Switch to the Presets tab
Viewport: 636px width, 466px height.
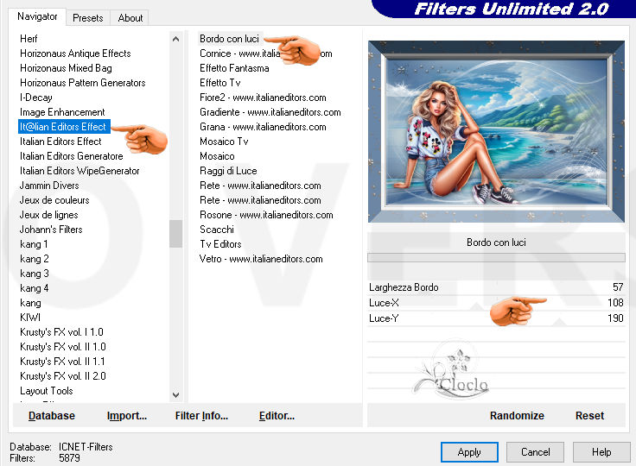[x=87, y=18]
